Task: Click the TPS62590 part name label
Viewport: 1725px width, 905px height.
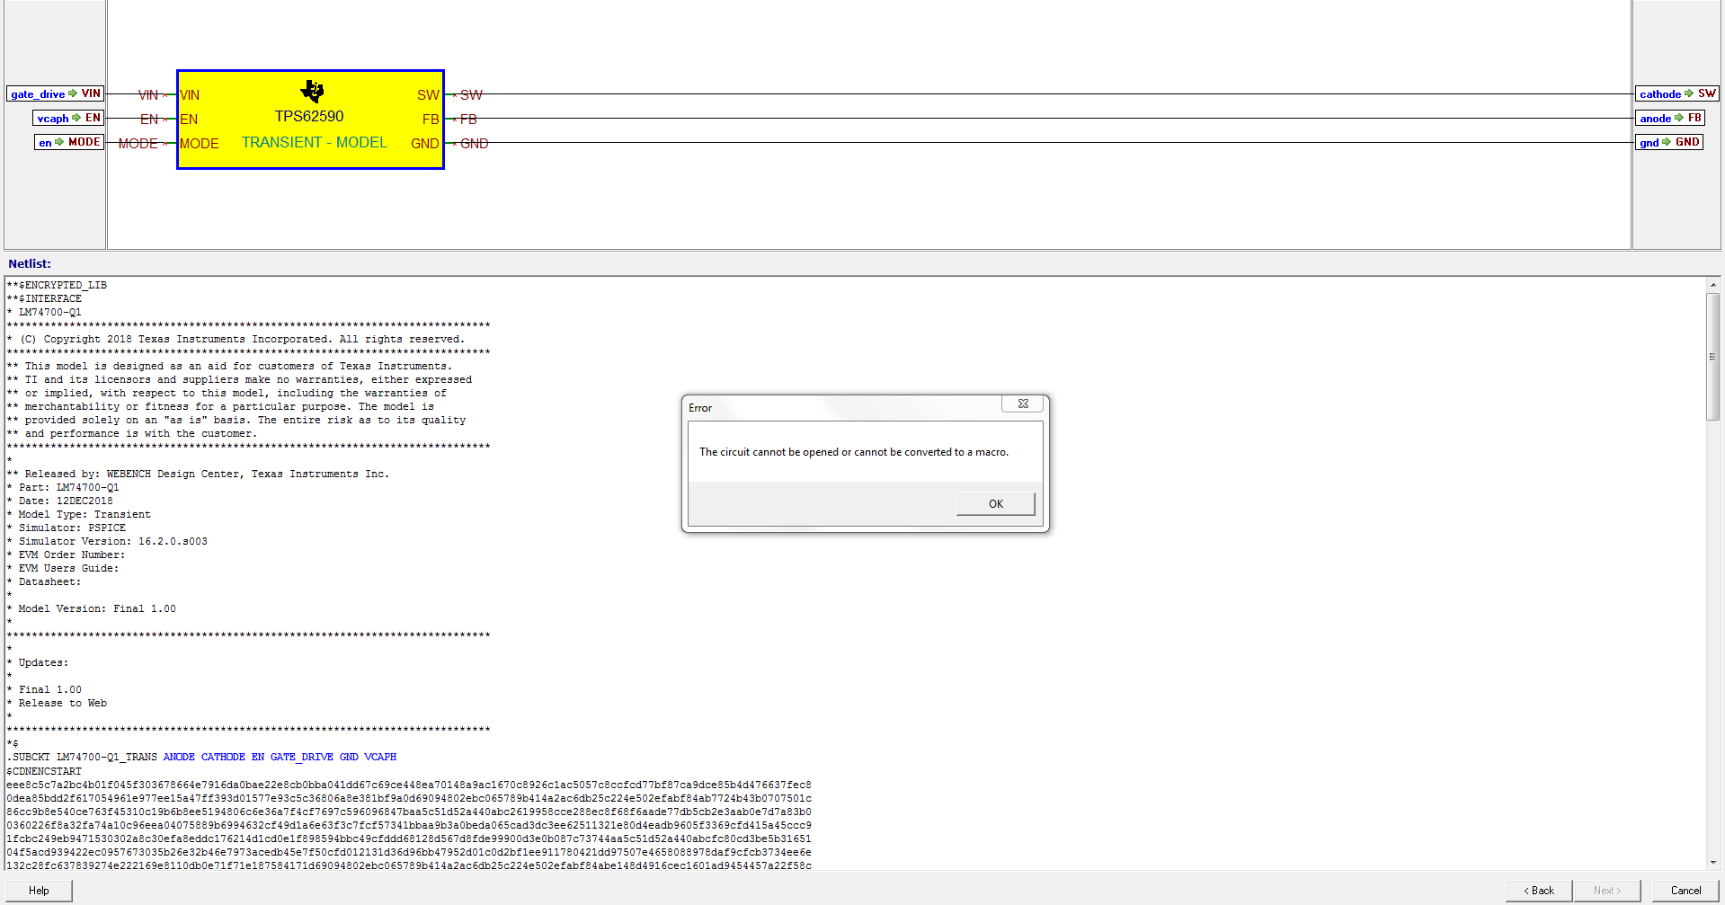Action: pyautogui.click(x=309, y=116)
